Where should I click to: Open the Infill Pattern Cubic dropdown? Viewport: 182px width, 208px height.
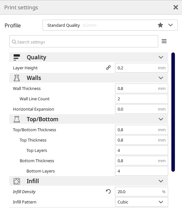[x=141, y=202]
